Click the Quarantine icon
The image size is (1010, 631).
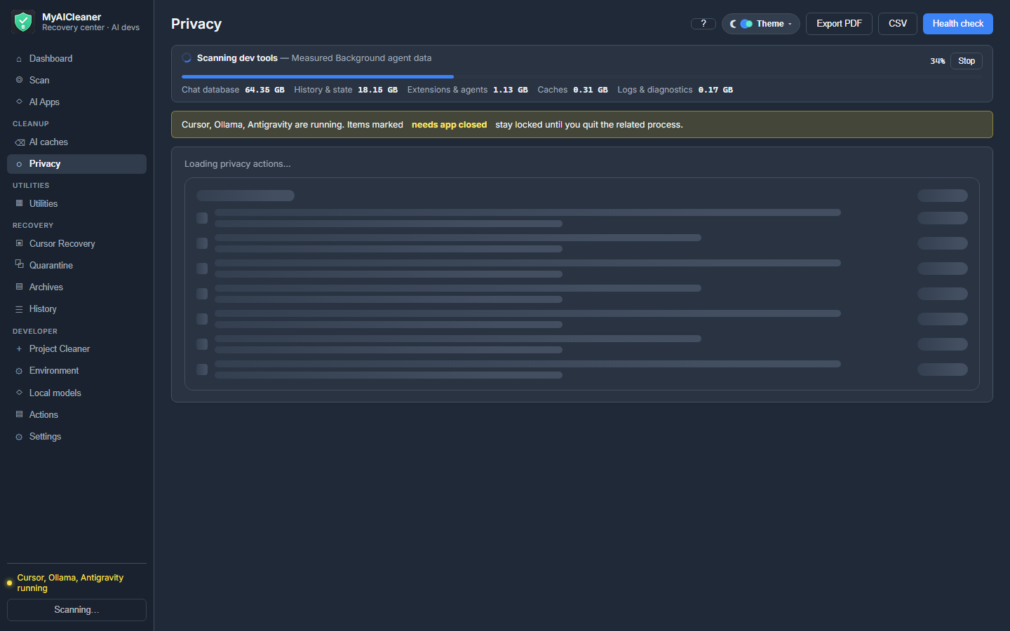point(19,264)
